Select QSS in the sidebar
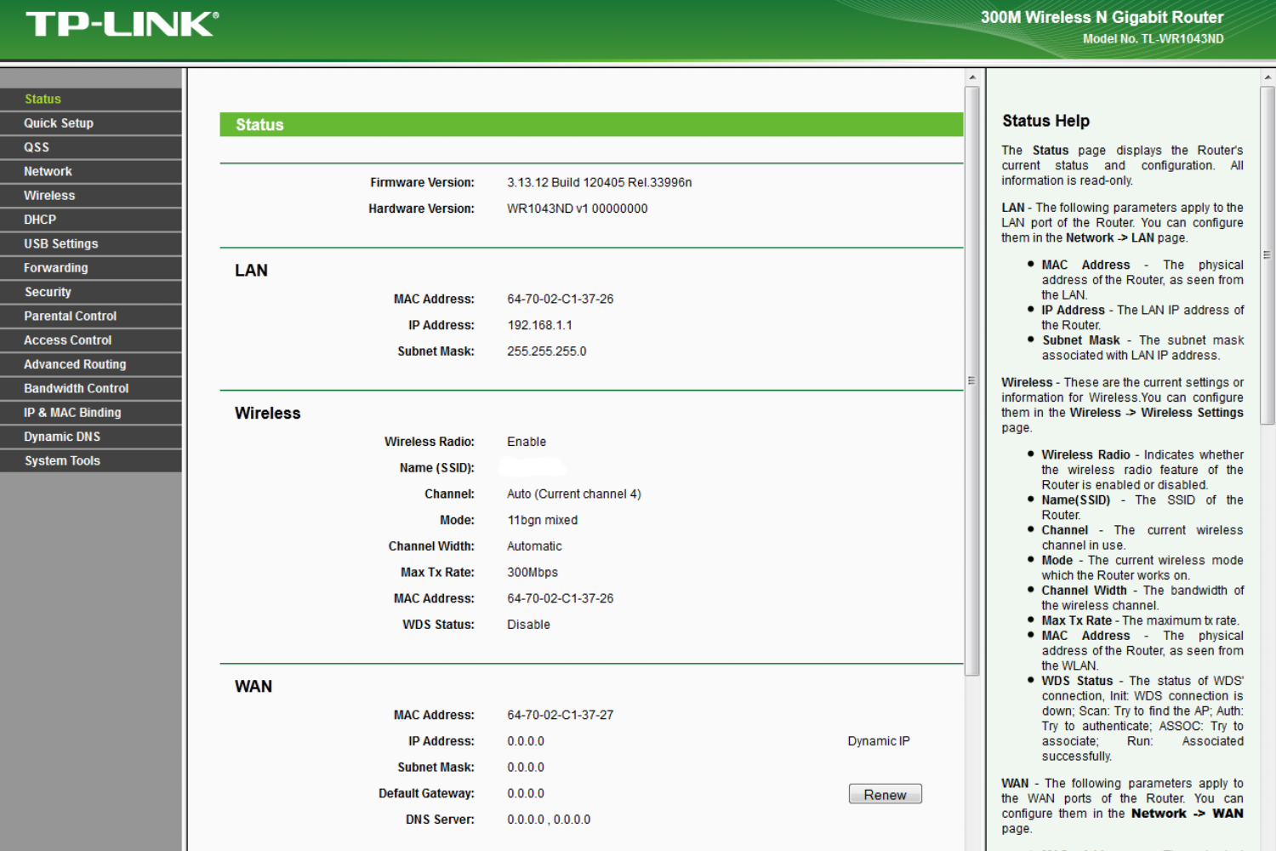 (37, 147)
